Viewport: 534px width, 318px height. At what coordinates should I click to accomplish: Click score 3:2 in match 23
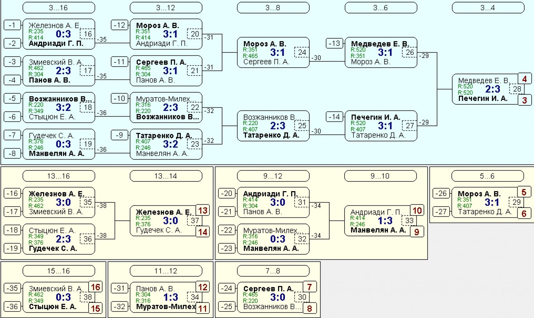click(171, 144)
